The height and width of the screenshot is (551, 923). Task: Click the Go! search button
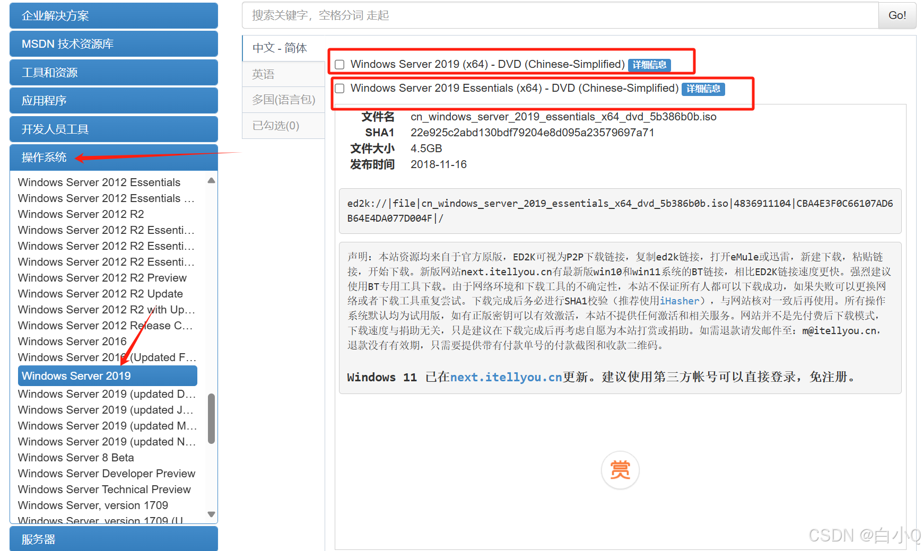pyautogui.click(x=898, y=15)
